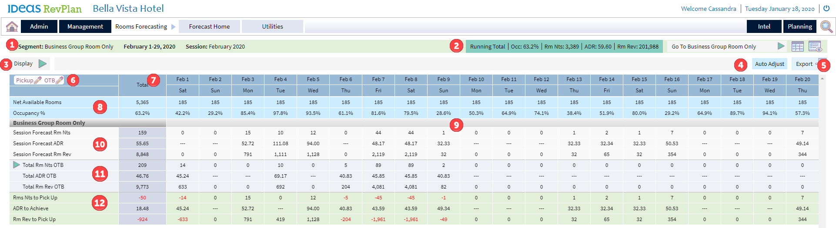Expand the Total Rm Nts OTB row

pos(17,165)
